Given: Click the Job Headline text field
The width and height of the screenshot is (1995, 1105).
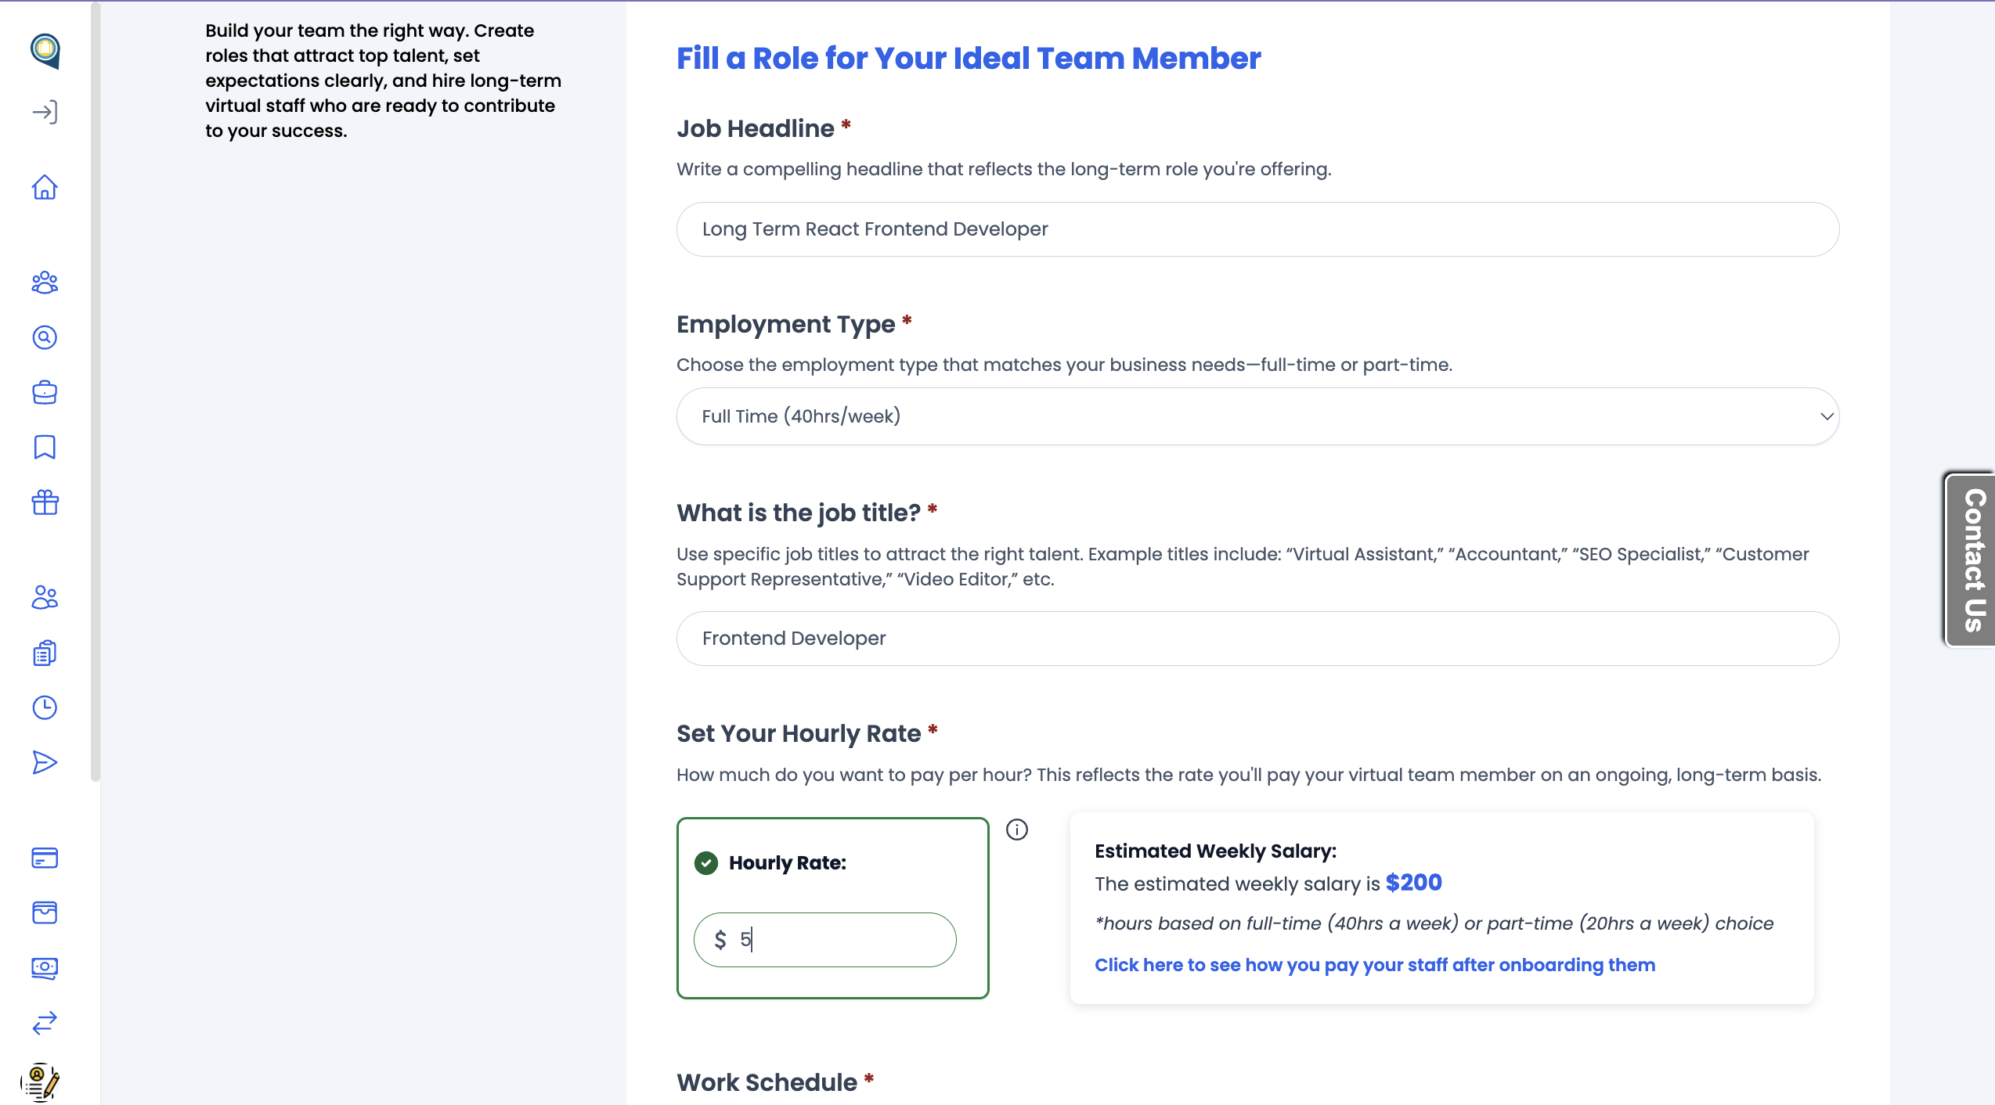Looking at the screenshot, I should click(1257, 229).
